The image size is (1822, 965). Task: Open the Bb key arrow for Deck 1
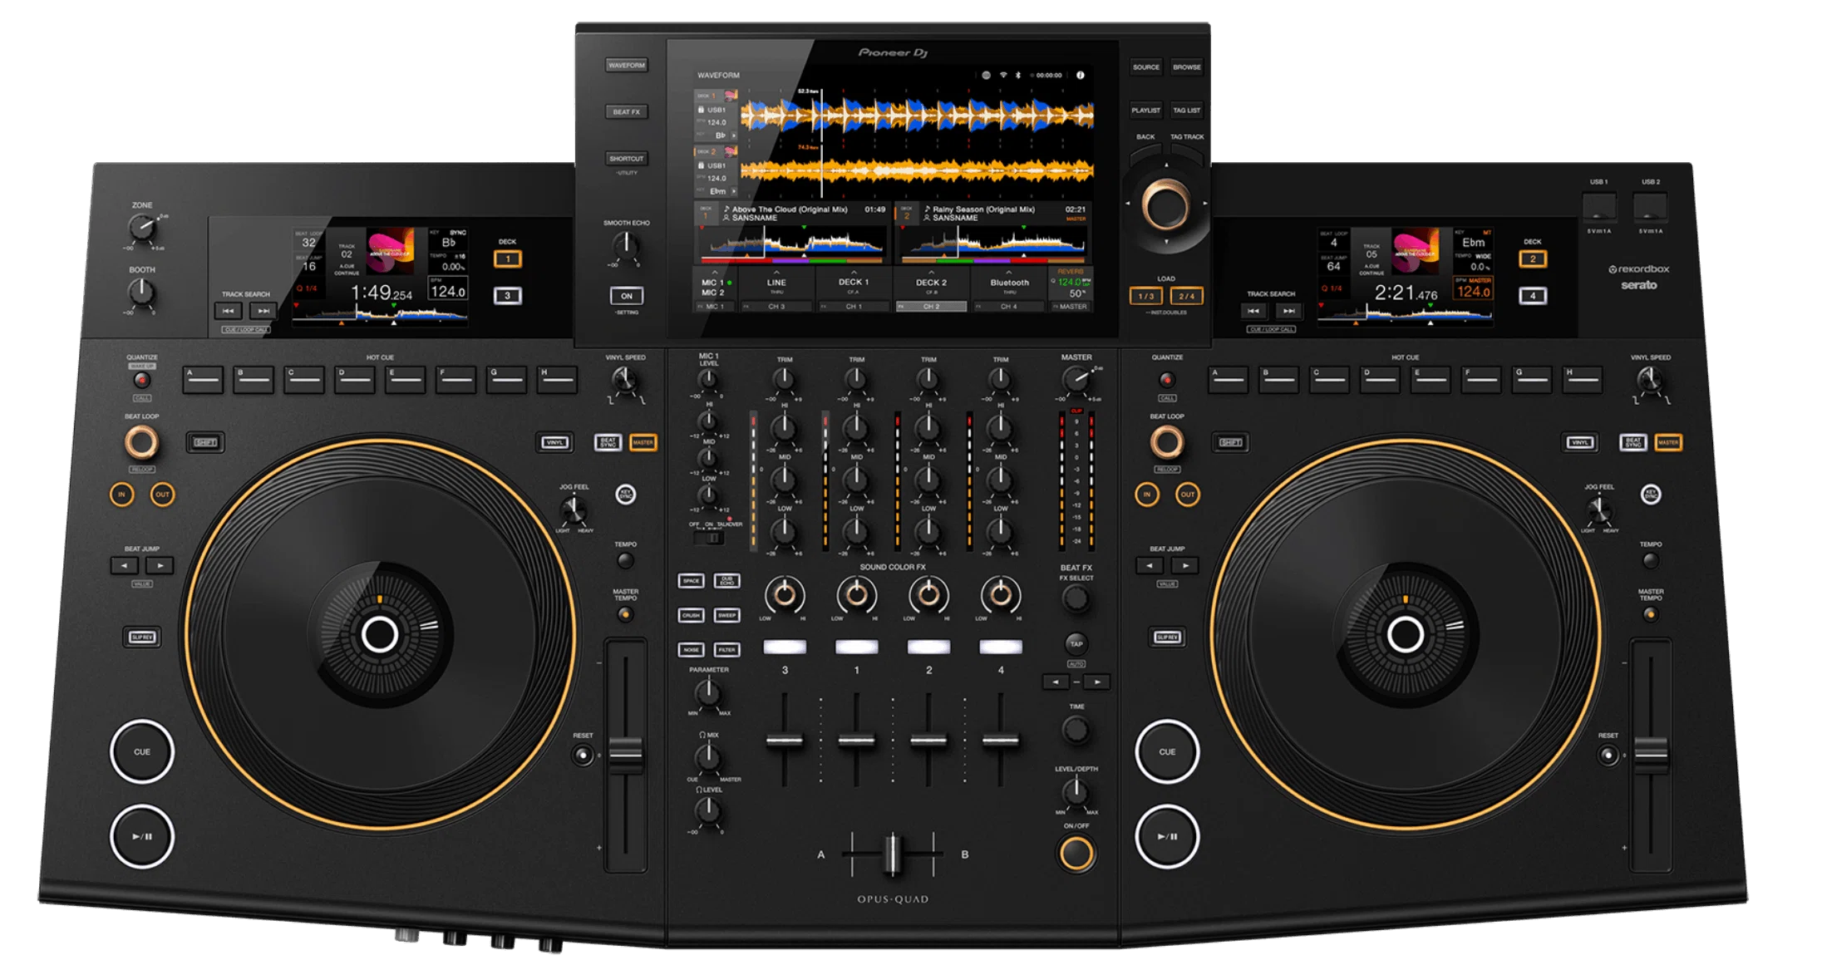pos(732,135)
